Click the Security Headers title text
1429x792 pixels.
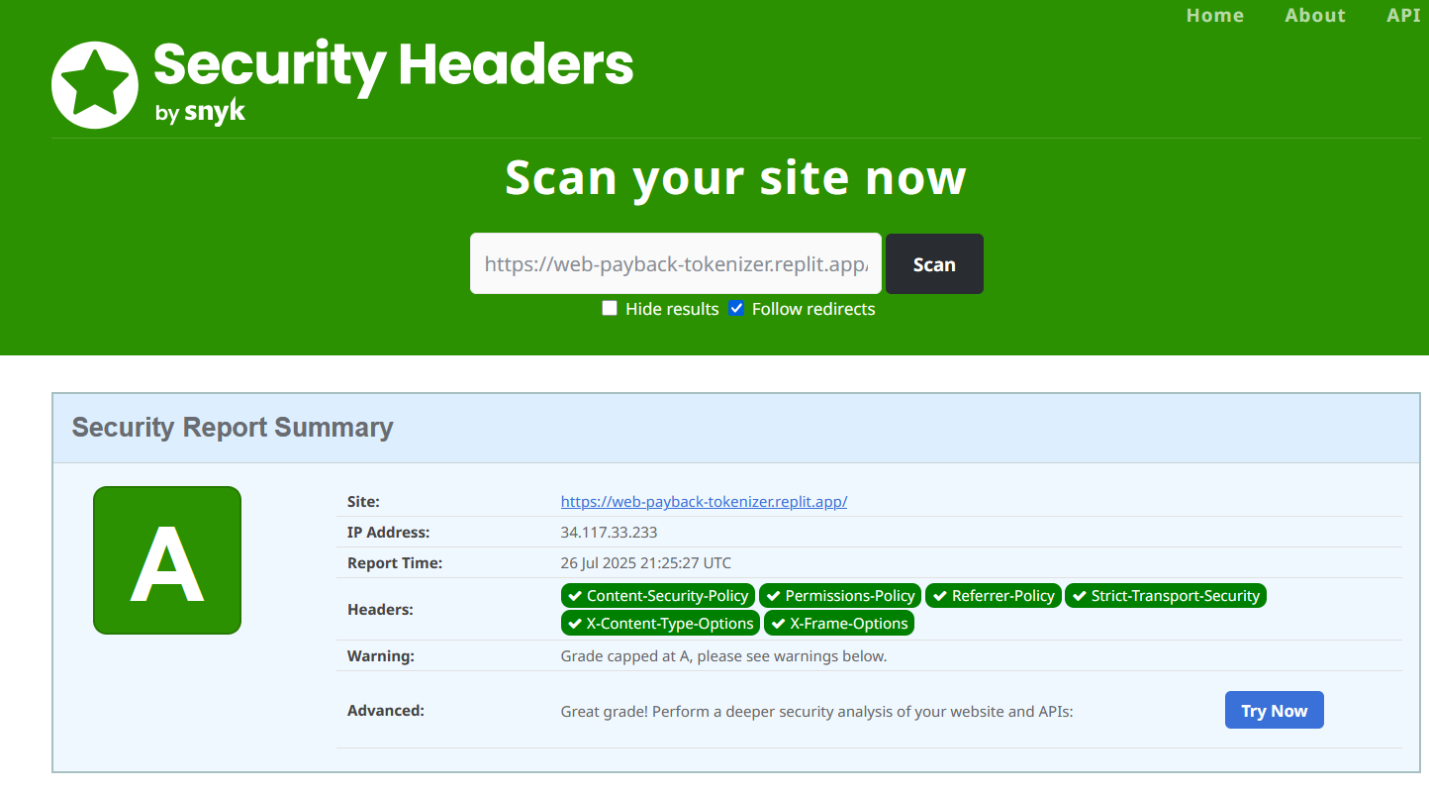(x=394, y=65)
